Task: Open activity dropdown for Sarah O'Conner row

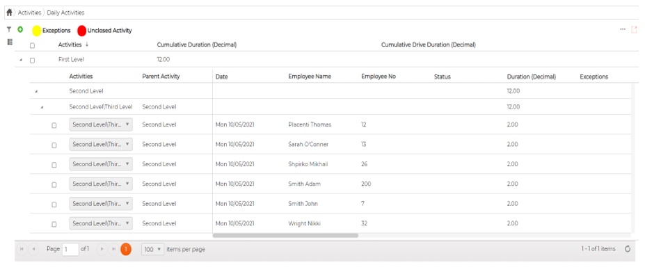Action: (x=101, y=145)
